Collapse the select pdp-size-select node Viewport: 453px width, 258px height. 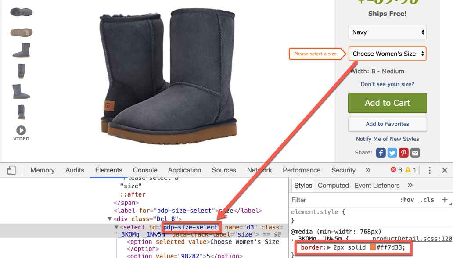coord(116,227)
